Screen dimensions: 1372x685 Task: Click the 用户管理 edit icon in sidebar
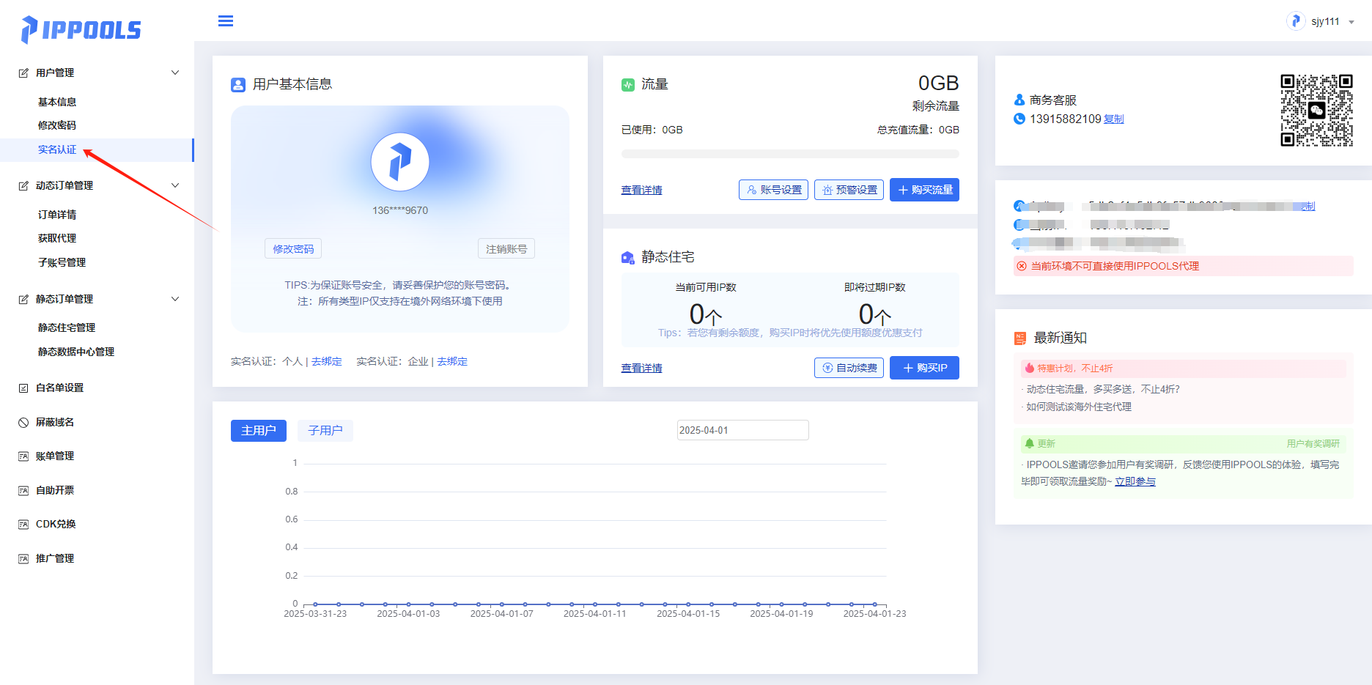tap(23, 72)
